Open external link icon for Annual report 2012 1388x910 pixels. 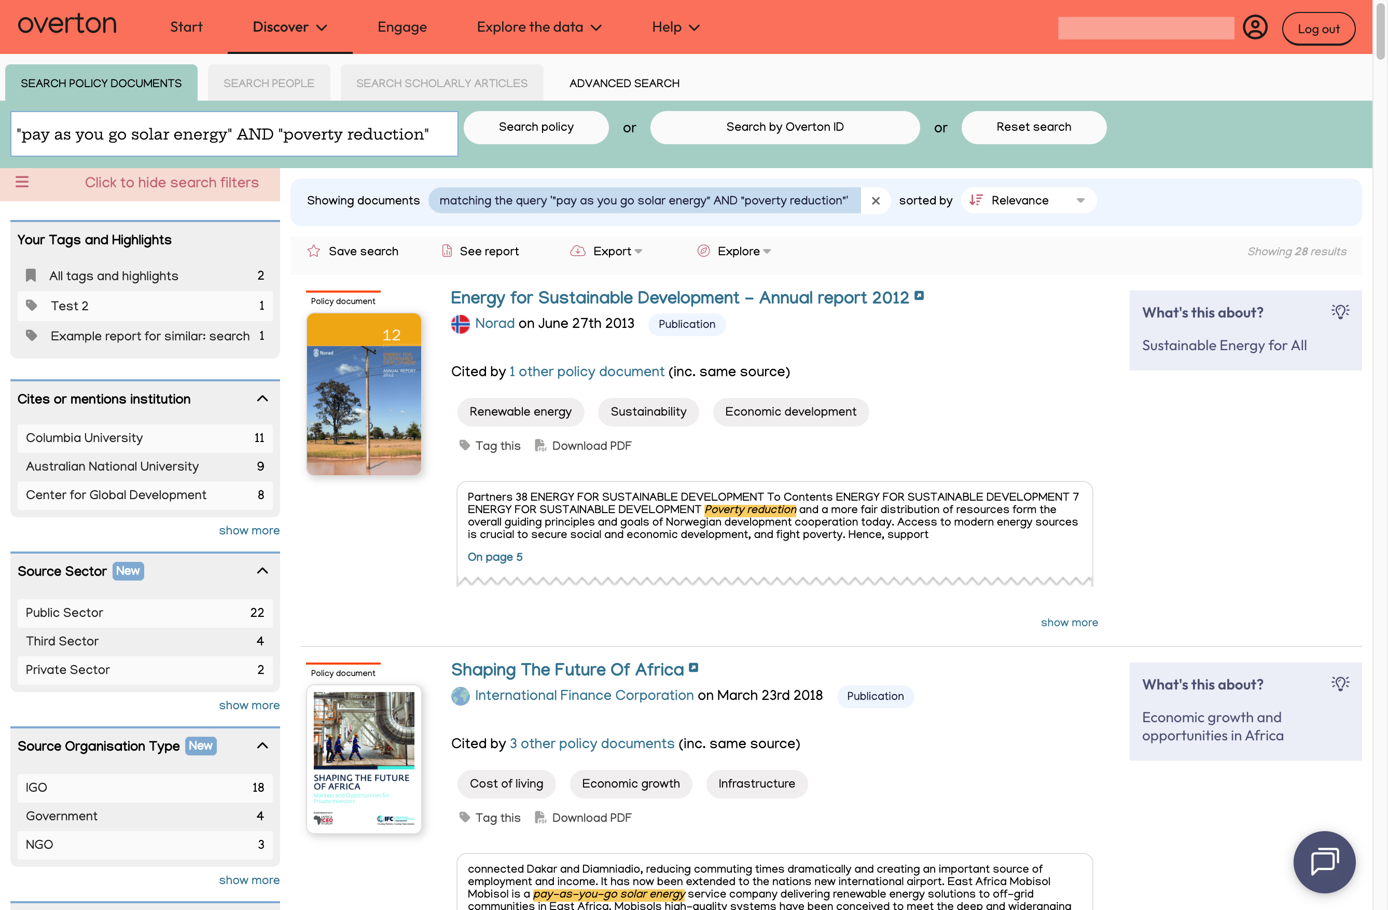coord(919,296)
